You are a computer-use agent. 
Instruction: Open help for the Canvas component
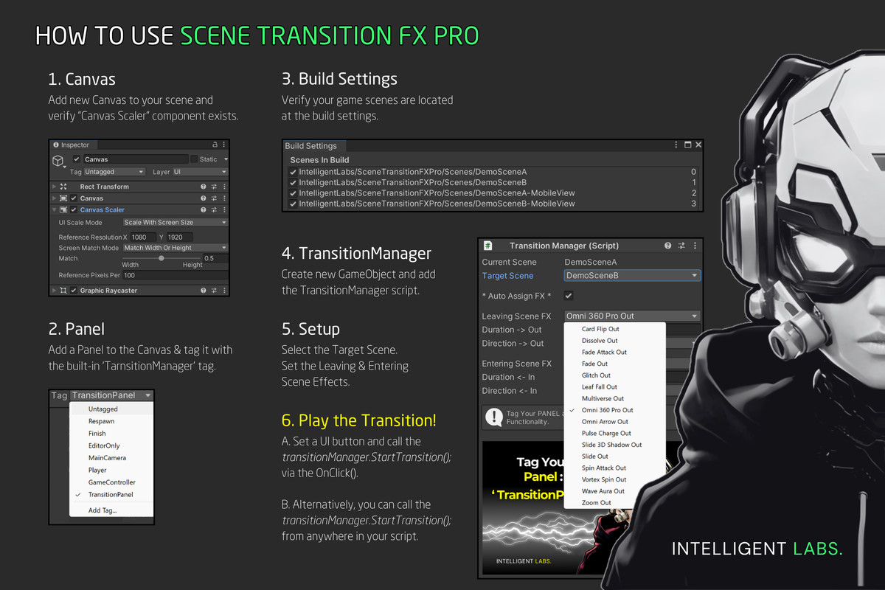click(x=203, y=198)
